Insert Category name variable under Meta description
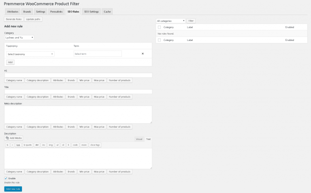Viewport: 311px width, 193px height. click(x=14, y=127)
